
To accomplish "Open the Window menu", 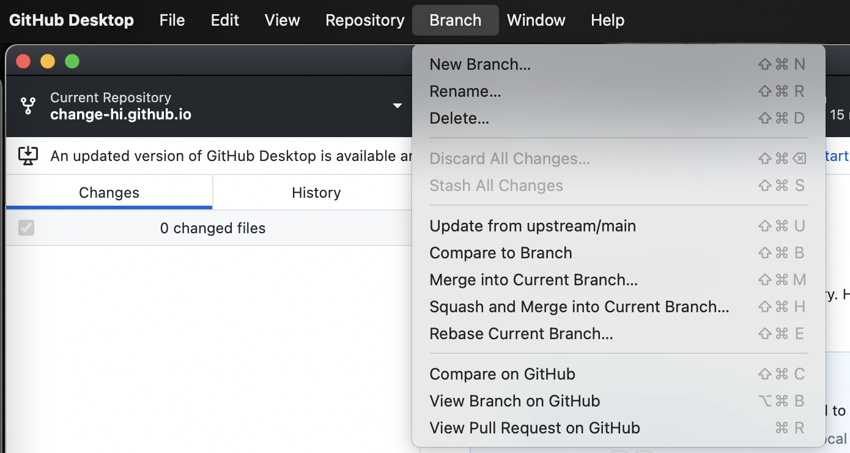I will 536,20.
